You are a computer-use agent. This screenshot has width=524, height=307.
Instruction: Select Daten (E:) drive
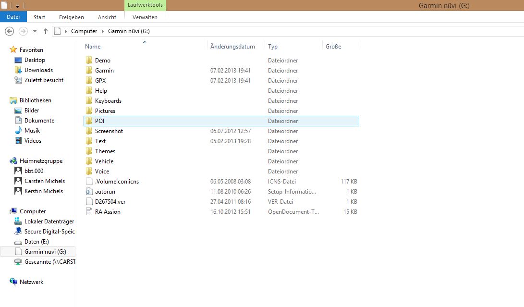(x=37, y=242)
